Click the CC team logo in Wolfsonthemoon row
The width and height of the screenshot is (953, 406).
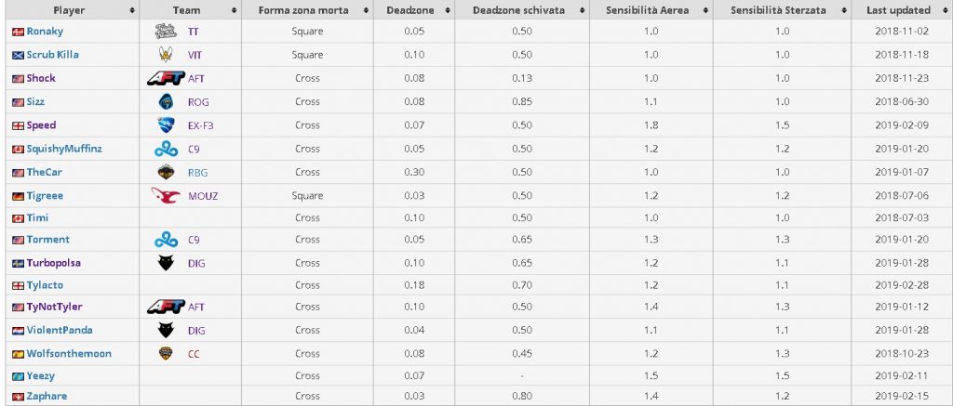(x=166, y=353)
